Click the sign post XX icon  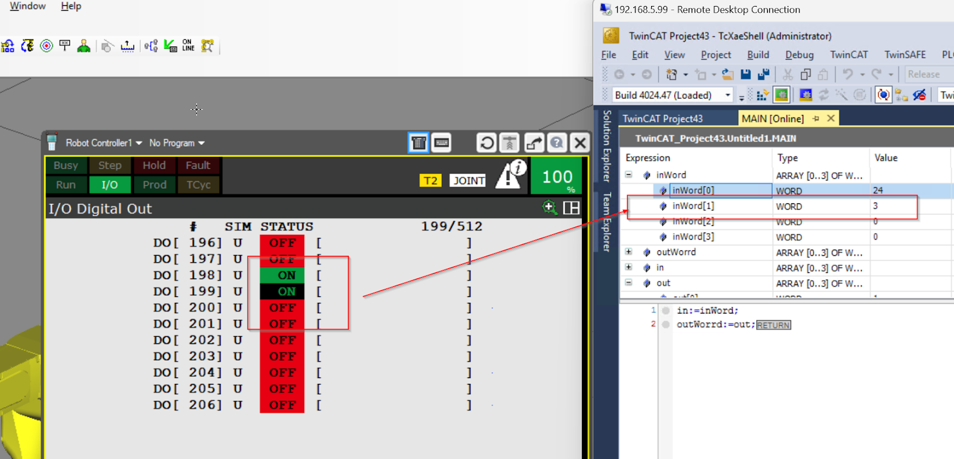[65, 46]
